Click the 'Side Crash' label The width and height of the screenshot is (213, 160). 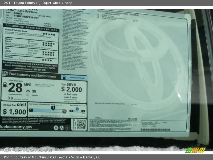(8, 50)
